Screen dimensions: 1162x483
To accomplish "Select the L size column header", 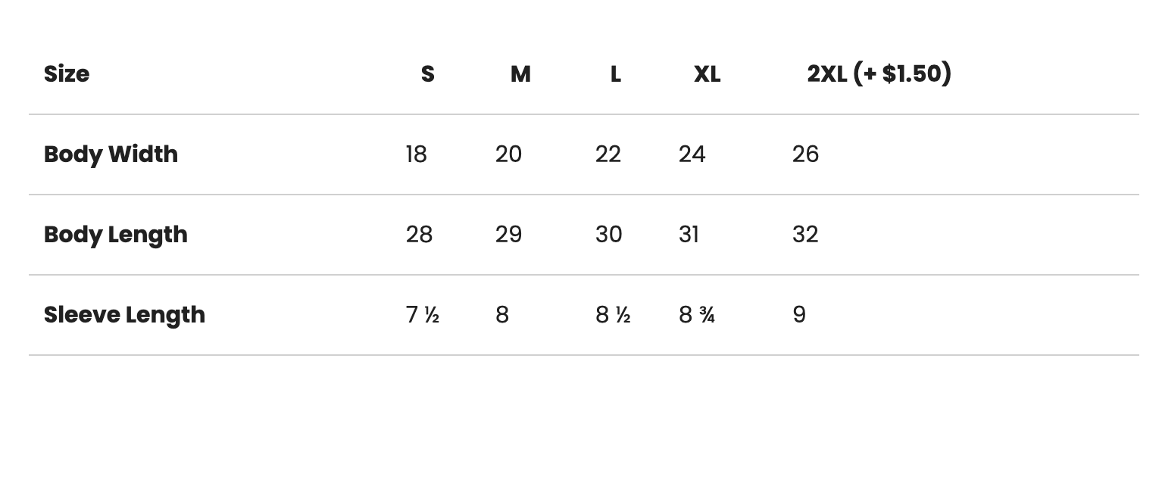I will pos(616,74).
